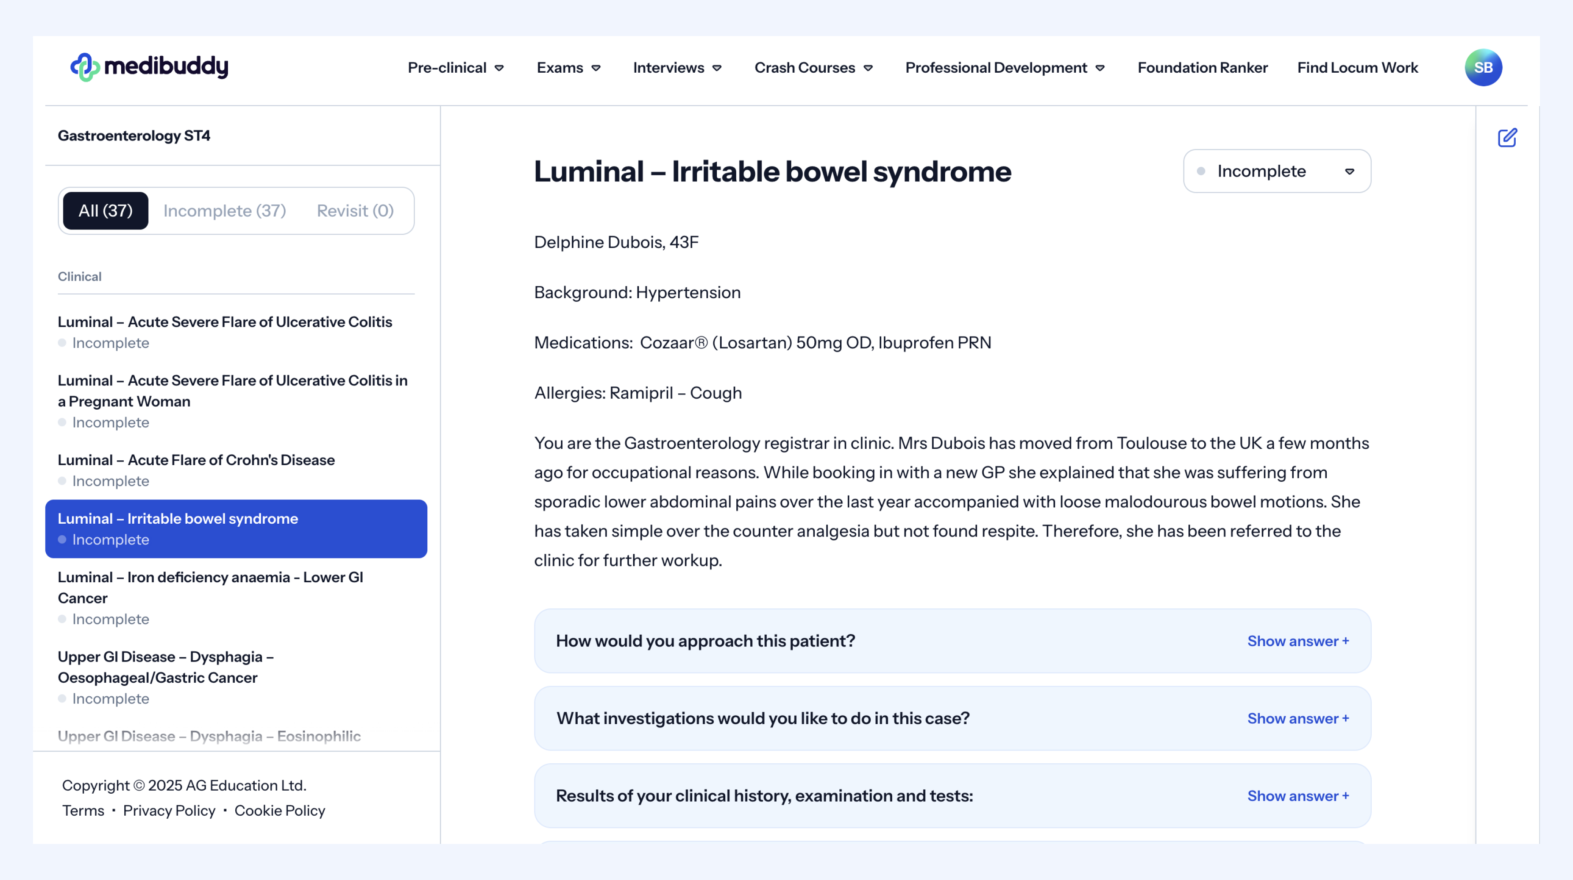This screenshot has width=1573, height=880.
Task: Switch to the Incomplete (37) filter tab
Action: pos(225,211)
